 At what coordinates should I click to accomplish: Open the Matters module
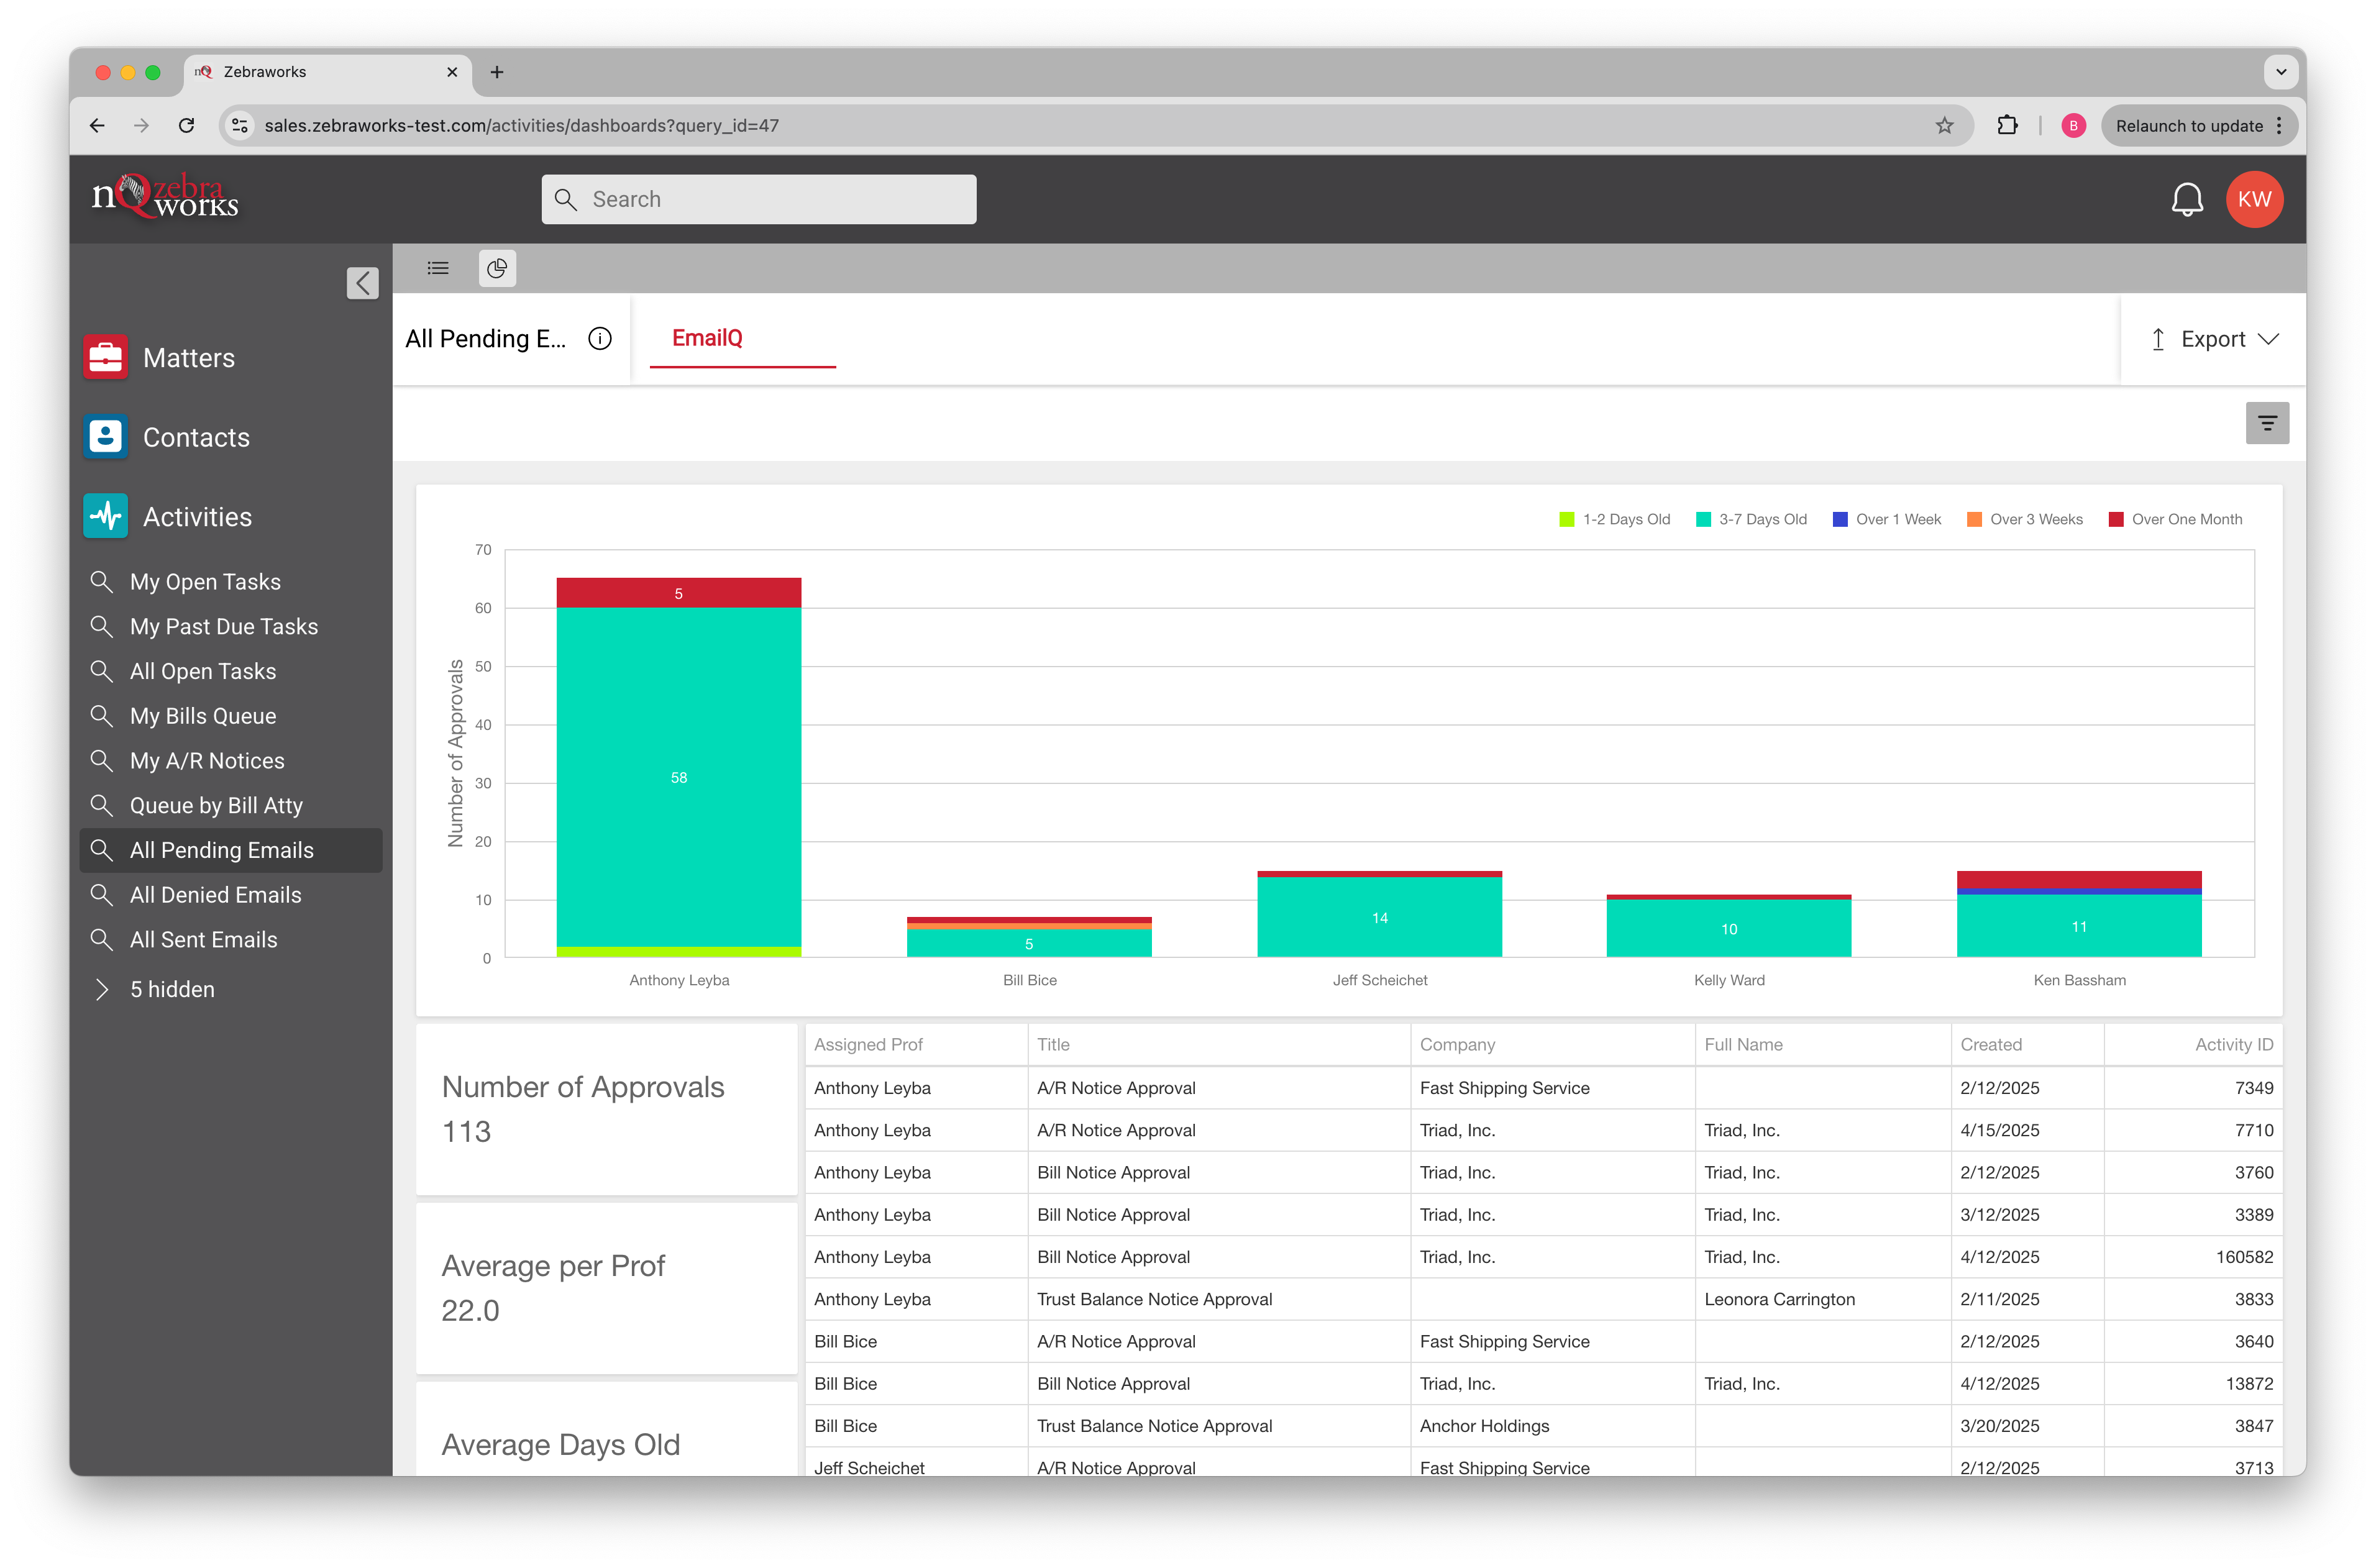[188, 358]
